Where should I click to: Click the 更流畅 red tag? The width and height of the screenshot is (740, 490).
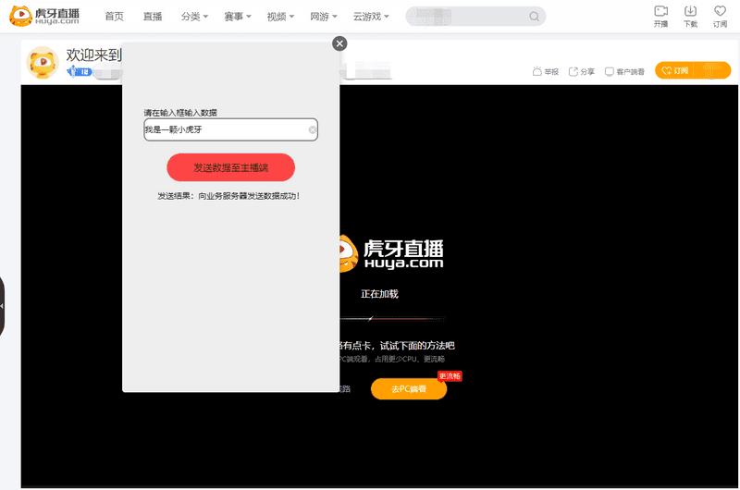pyautogui.click(x=450, y=376)
